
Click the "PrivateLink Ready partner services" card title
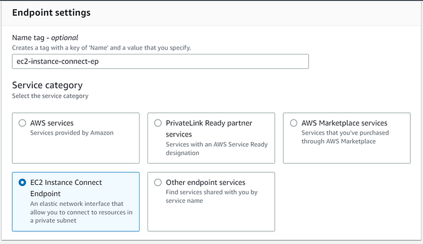[209, 128]
